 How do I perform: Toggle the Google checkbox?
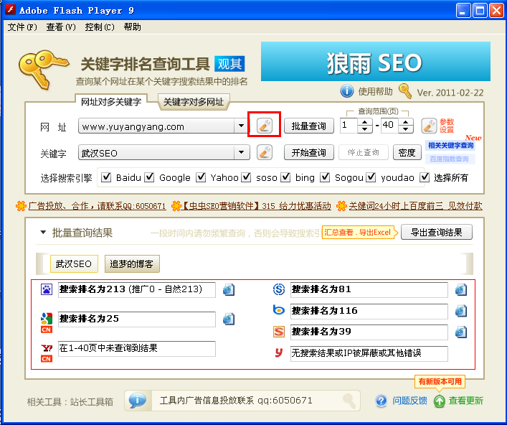coord(149,177)
